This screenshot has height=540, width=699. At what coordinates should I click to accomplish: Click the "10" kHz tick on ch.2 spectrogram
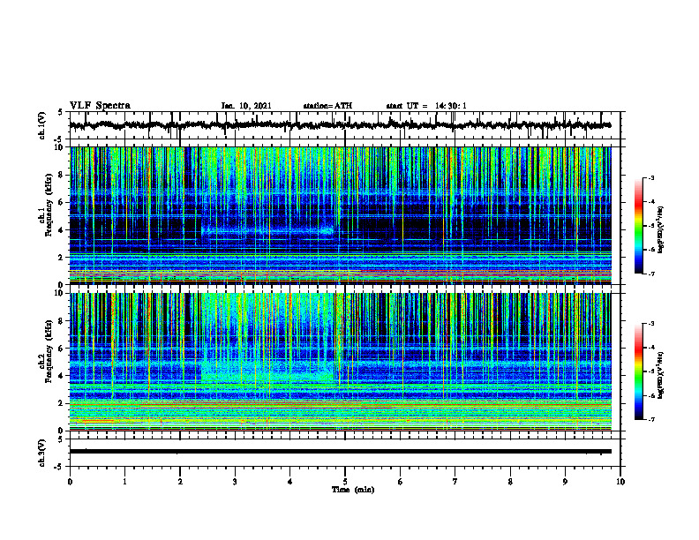click(x=61, y=293)
